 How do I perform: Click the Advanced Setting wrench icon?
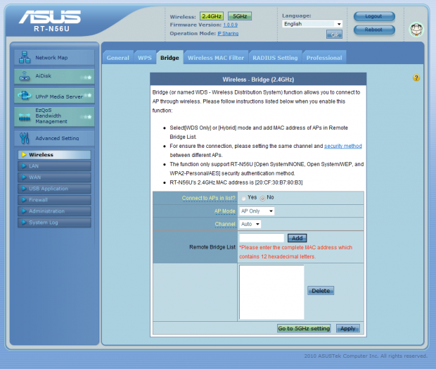click(25, 138)
